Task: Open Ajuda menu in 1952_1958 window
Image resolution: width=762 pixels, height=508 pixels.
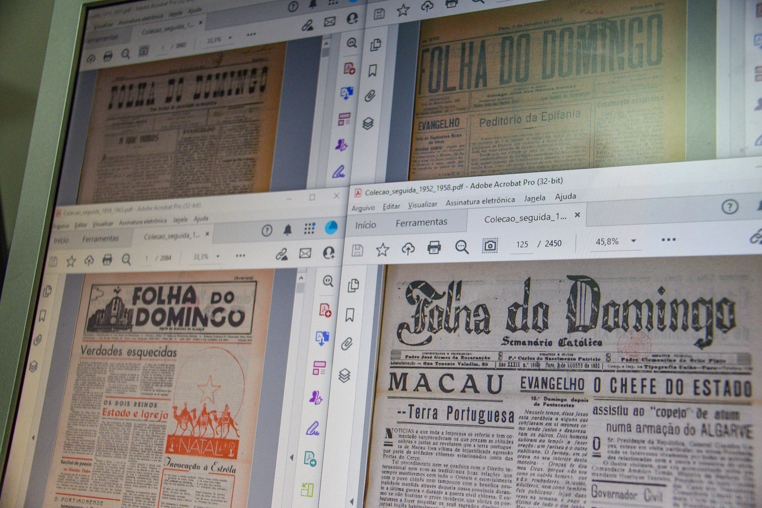Action: (x=565, y=196)
